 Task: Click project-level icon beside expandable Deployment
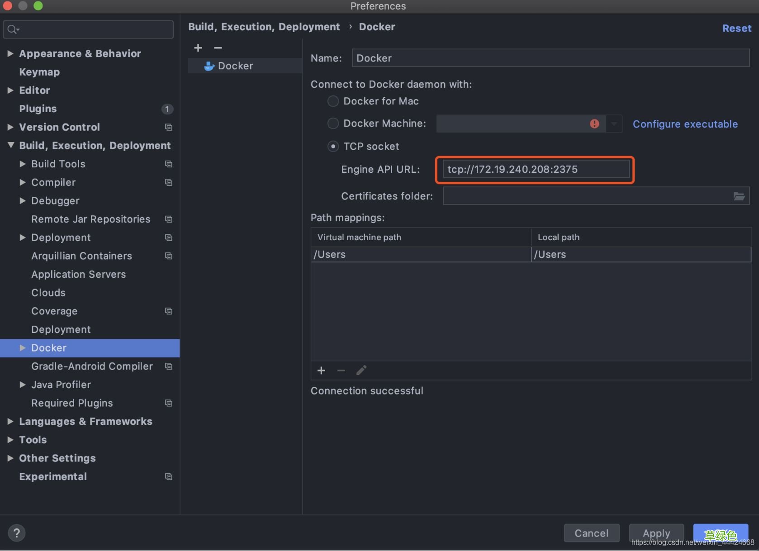(169, 237)
